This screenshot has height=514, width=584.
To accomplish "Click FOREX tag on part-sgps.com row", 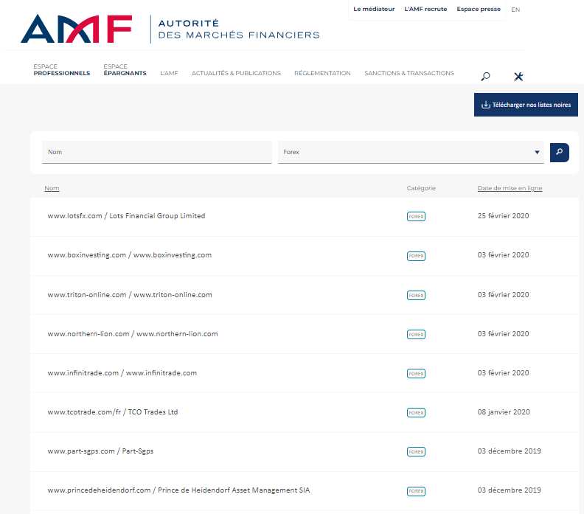I will pyautogui.click(x=416, y=452).
